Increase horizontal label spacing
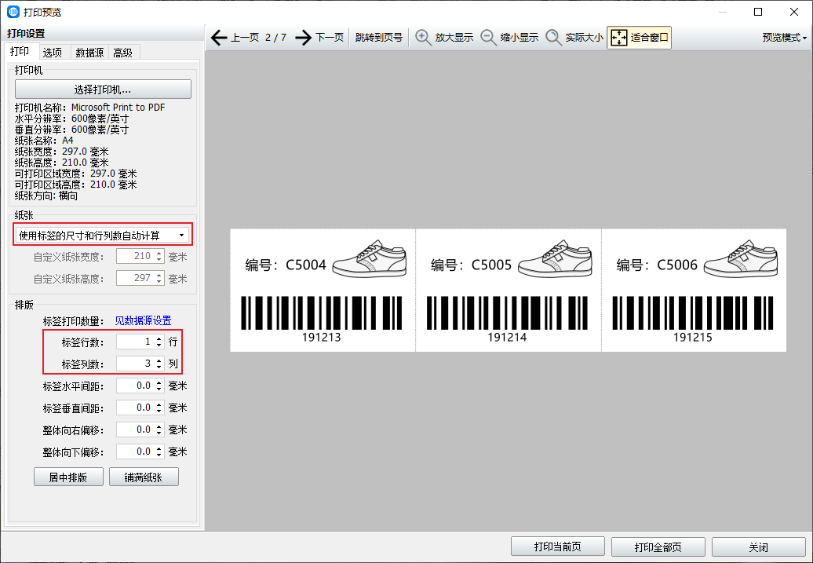 (x=159, y=382)
